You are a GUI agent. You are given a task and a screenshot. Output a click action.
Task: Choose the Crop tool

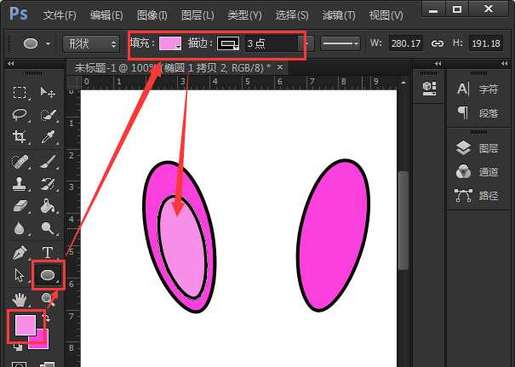(20, 137)
